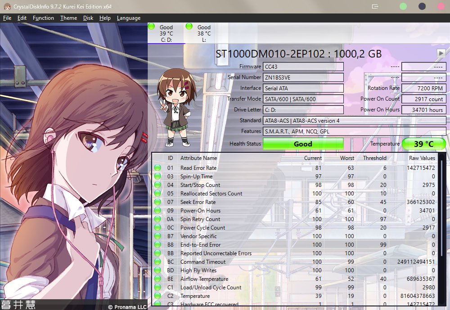This screenshot has height=310, width=450.
Task: Click status icon for Seek Error Rate
Action: [157, 202]
